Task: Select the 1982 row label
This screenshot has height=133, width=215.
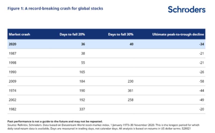Action: [x=13, y=109]
